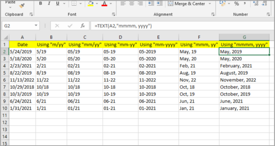This screenshot has height=146, width=275.
Task: Select cell containing January, 2021
Action: [244, 108]
